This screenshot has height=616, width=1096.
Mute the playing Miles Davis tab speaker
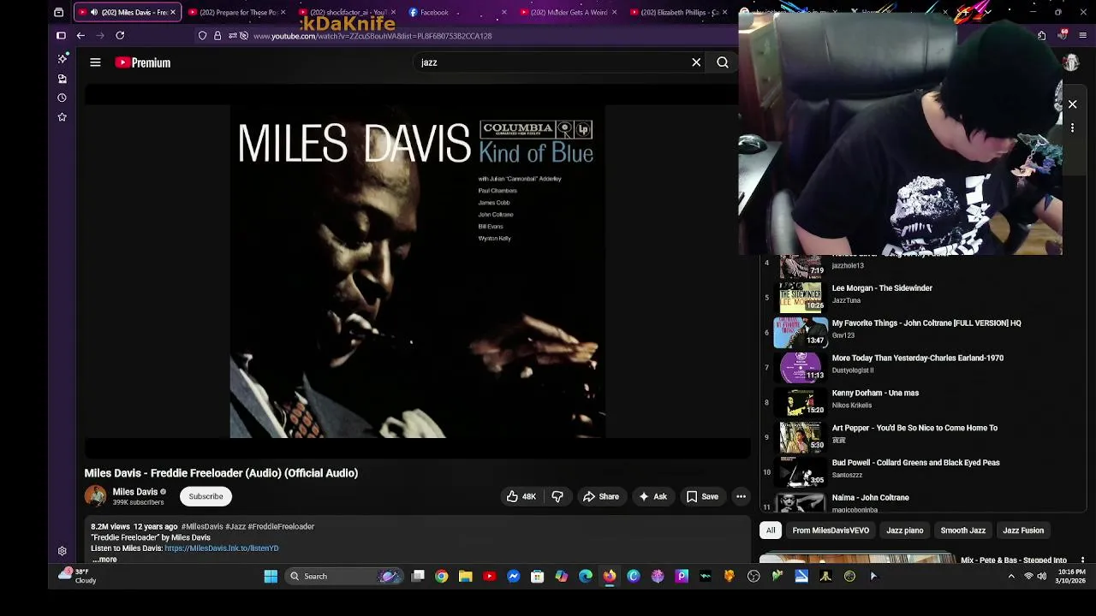point(93,12)
